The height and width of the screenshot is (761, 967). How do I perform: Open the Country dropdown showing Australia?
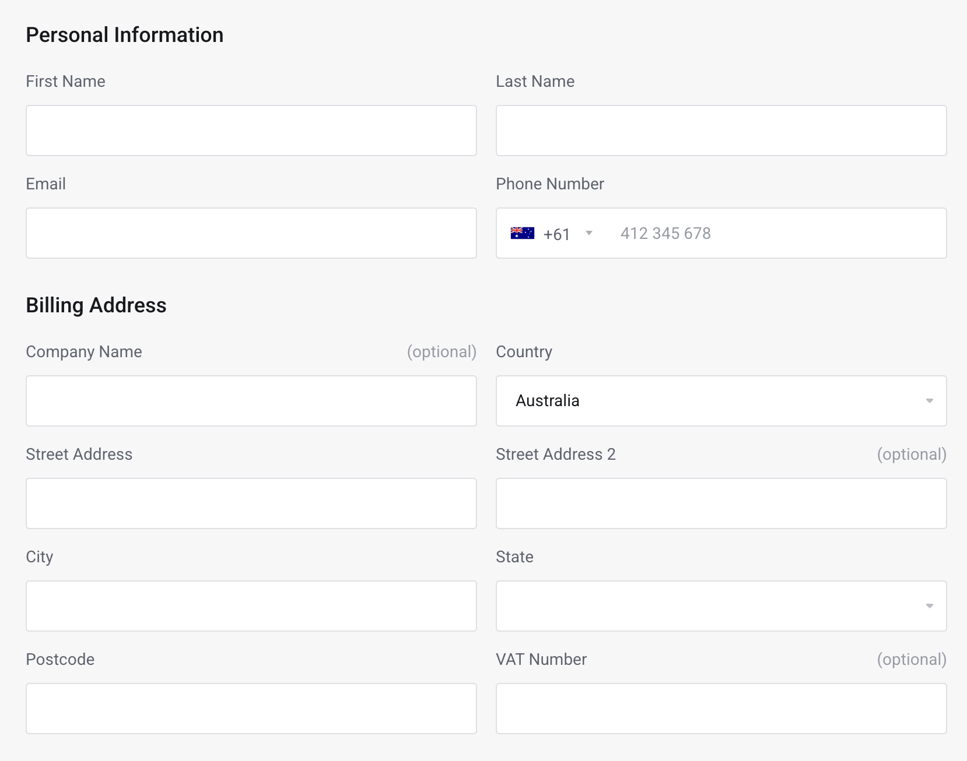click(721, 401)
